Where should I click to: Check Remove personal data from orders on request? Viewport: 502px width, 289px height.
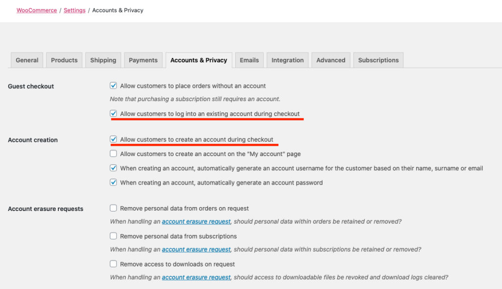114,208
